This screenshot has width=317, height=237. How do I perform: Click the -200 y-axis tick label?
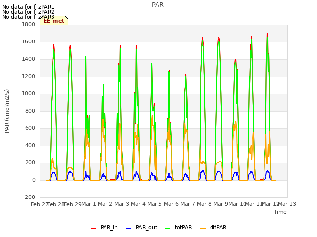pos(29,197)
